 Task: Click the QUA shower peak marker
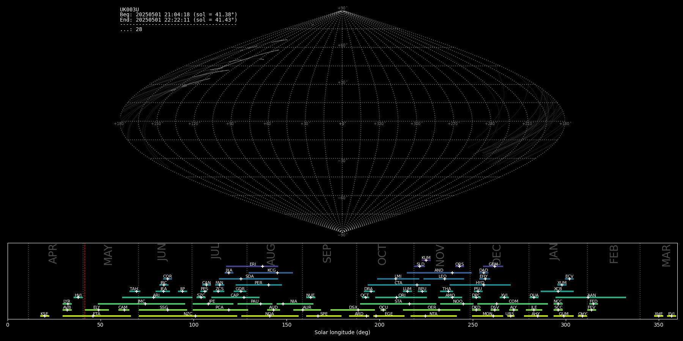534,297
